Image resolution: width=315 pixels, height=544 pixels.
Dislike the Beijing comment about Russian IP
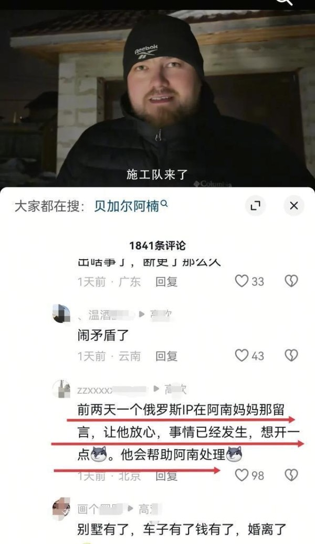(x=291, y=475)
